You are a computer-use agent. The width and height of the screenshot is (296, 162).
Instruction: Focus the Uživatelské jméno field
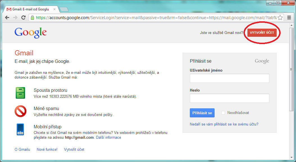coord(229,78)
